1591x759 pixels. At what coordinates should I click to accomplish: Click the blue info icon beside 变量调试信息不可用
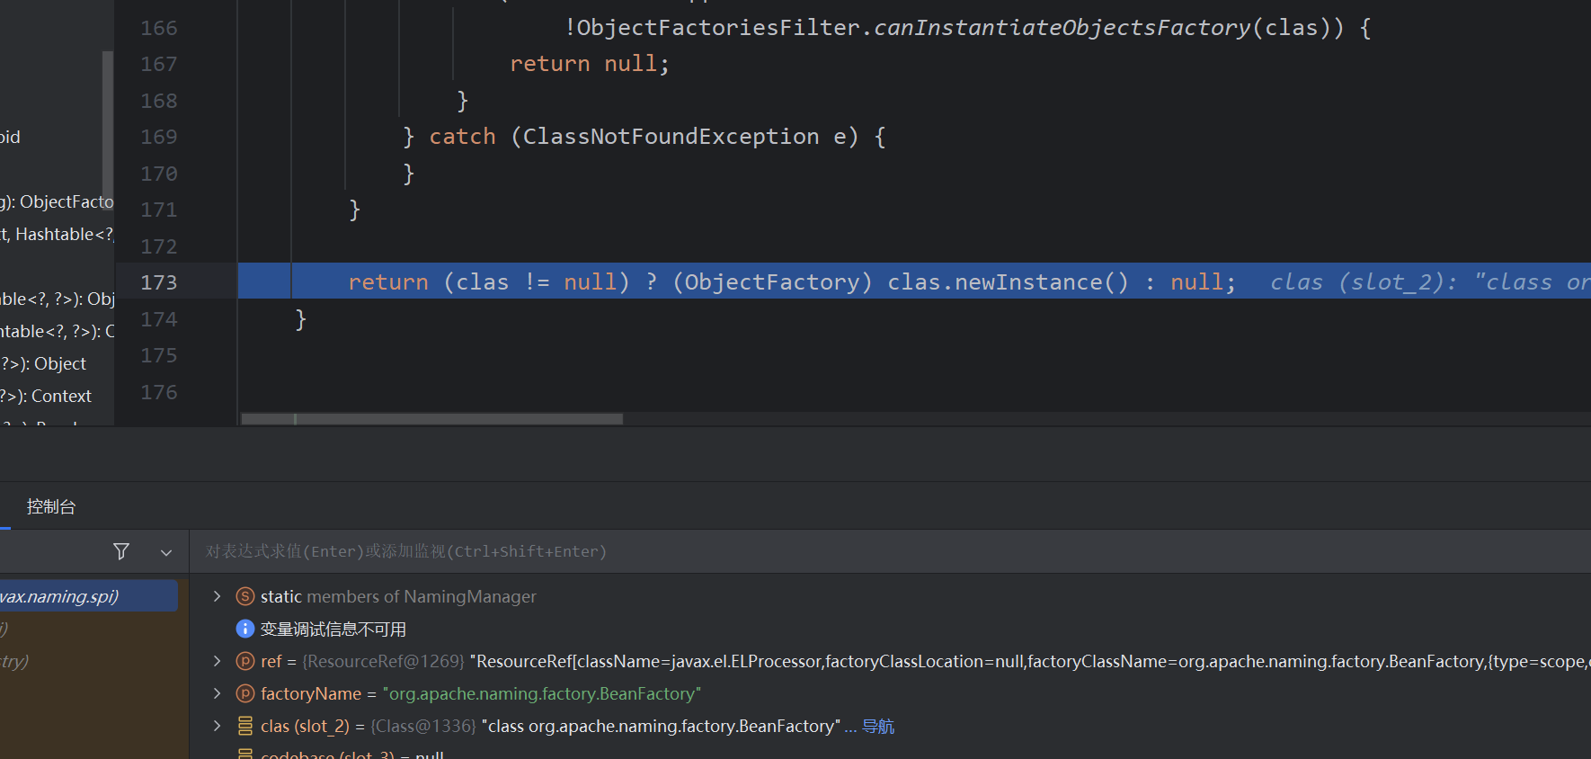pos(244,629)
